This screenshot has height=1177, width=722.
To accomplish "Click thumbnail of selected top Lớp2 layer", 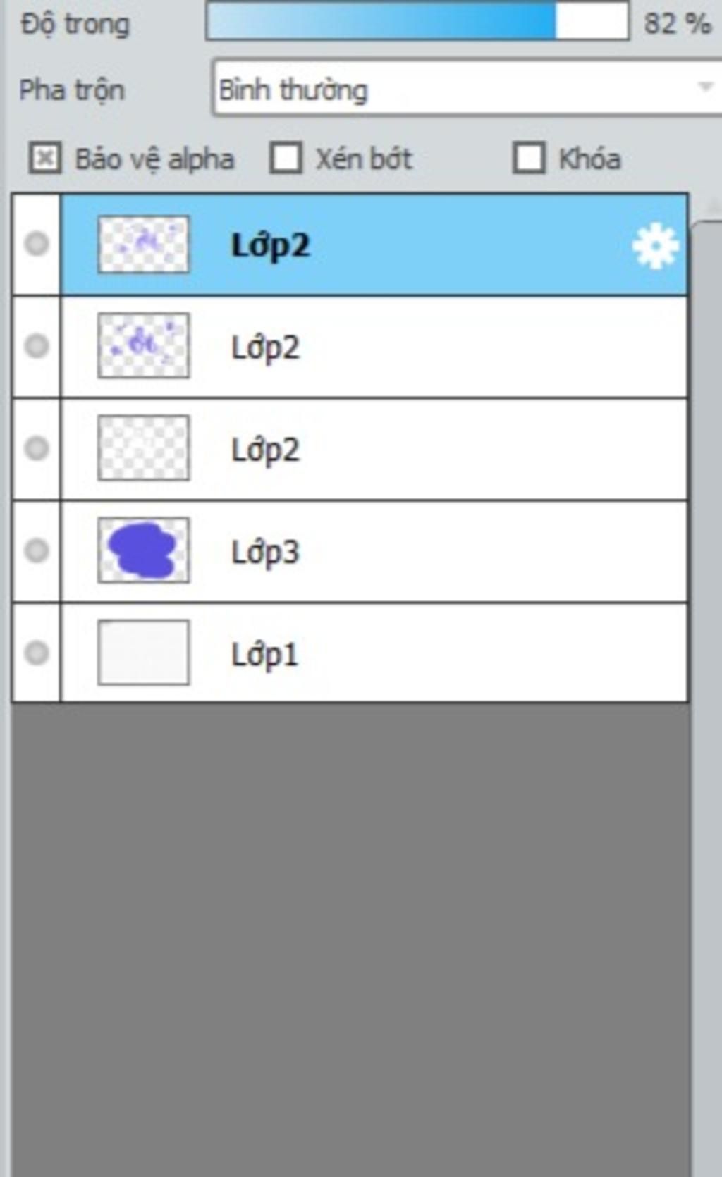I will tap(143, 244).
